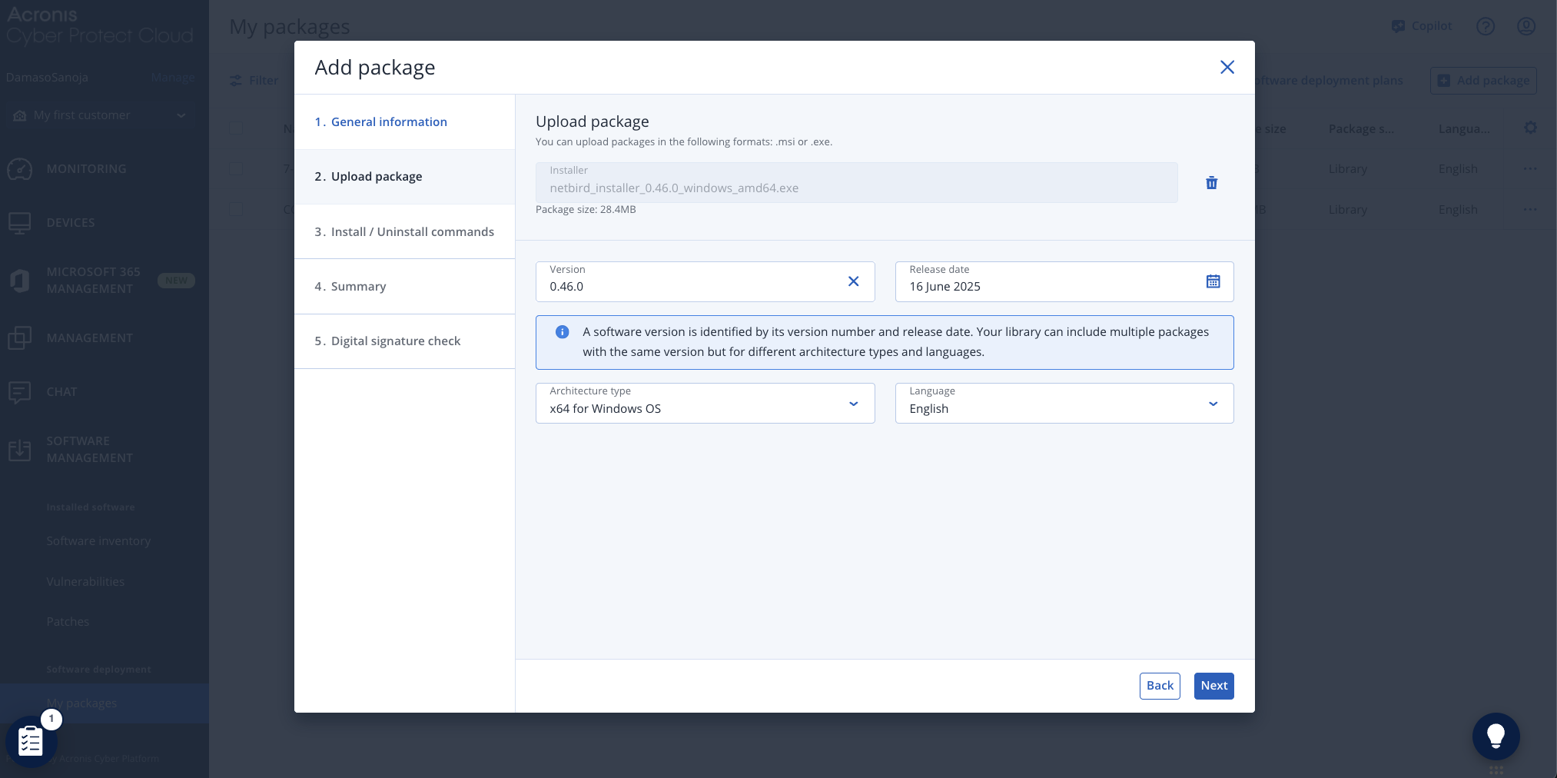Viewport: 1557px width, 778px height.
Task: Open the clipboard notifications with badge
Action: (32, 741)
